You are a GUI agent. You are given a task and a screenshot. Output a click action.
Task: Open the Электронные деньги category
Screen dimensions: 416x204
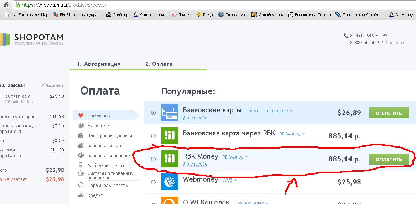[x=110, y=136]
